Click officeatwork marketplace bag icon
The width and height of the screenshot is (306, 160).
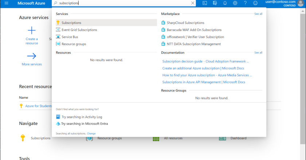[x=163, y=37]
